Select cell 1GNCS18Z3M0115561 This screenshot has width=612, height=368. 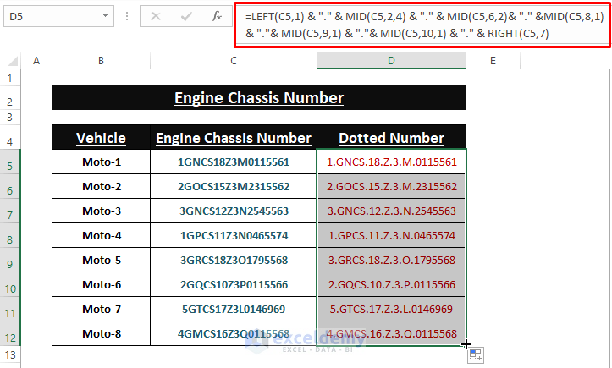point(234,162)
